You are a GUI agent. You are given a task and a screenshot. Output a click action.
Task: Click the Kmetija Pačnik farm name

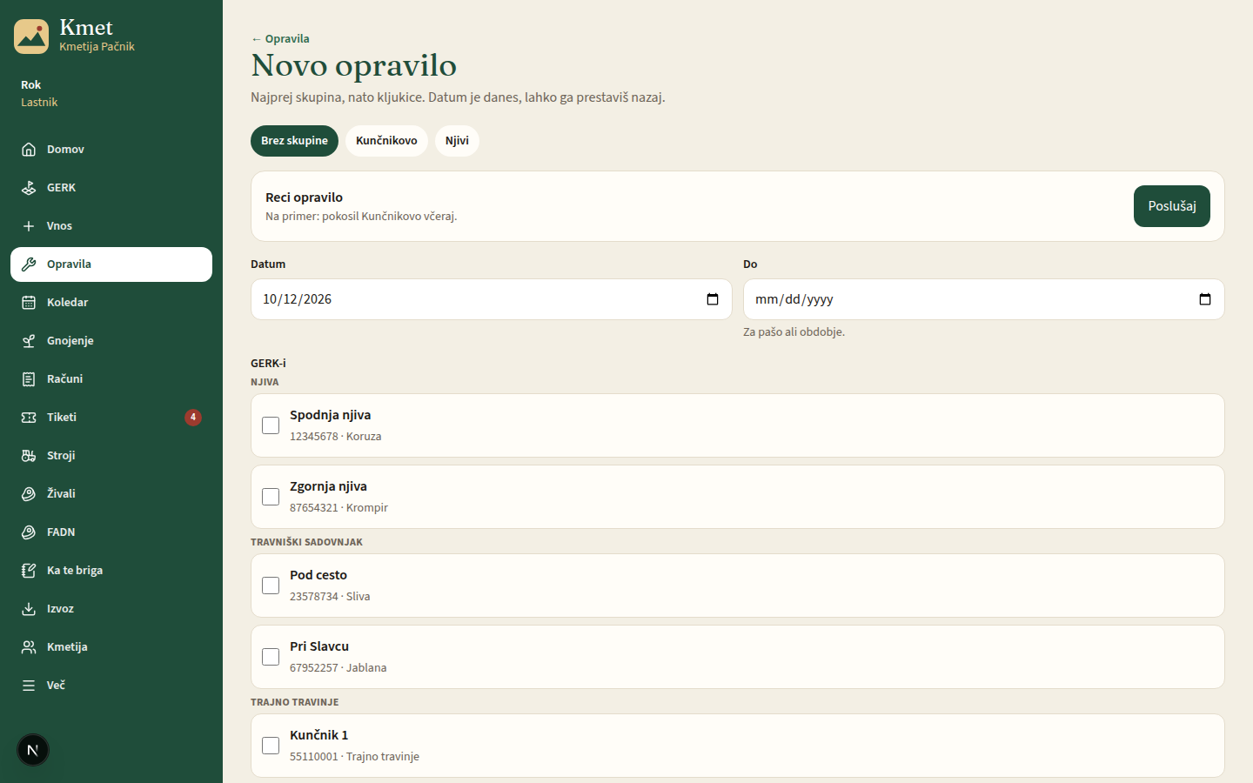tap(97, 47)
